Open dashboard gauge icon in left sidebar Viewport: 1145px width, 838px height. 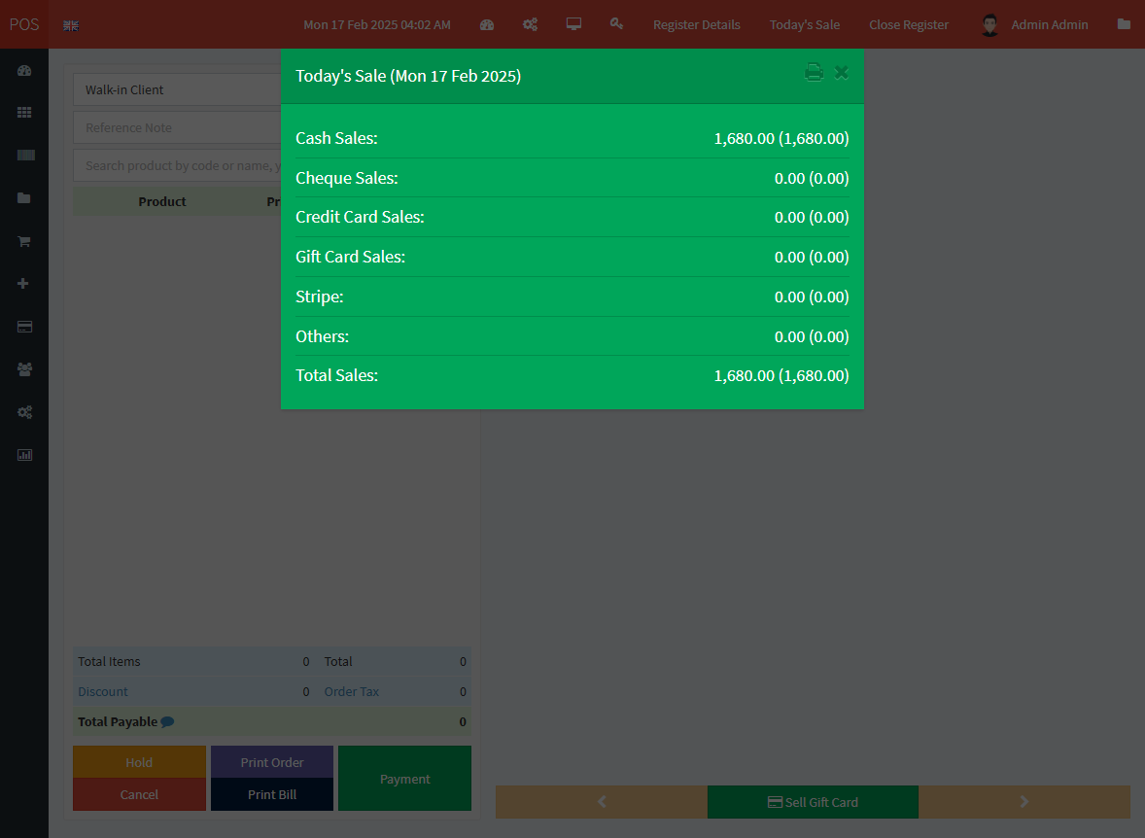pos(24,70)
